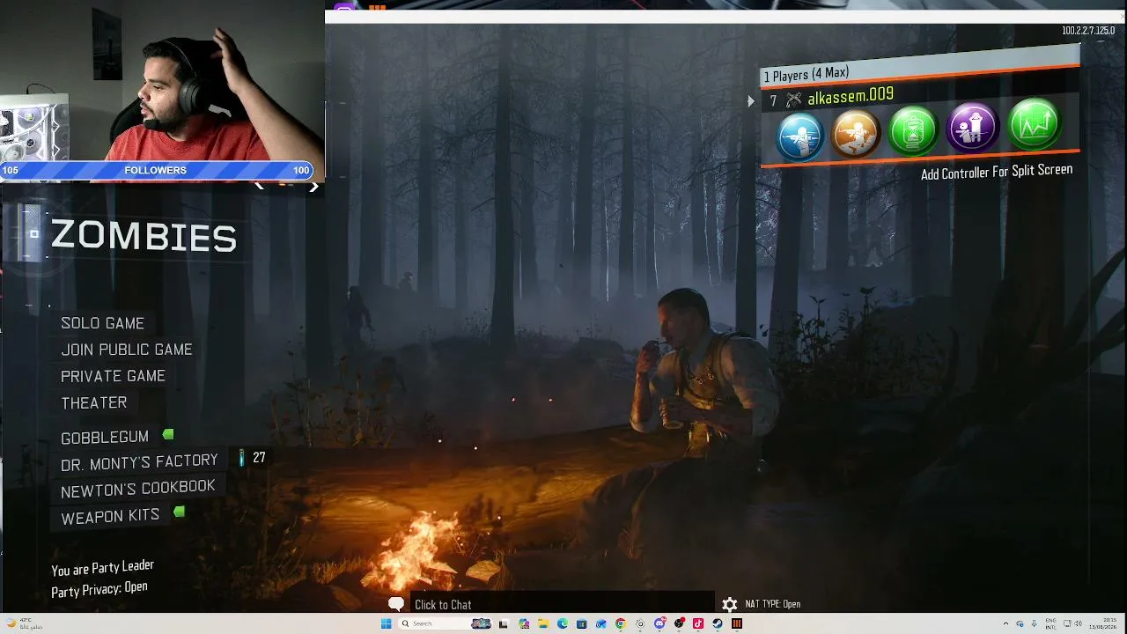The width and height of the screenshot is (1127, 634).
Task: Click the volume icon in system tray
Action: coord(1079,623)
